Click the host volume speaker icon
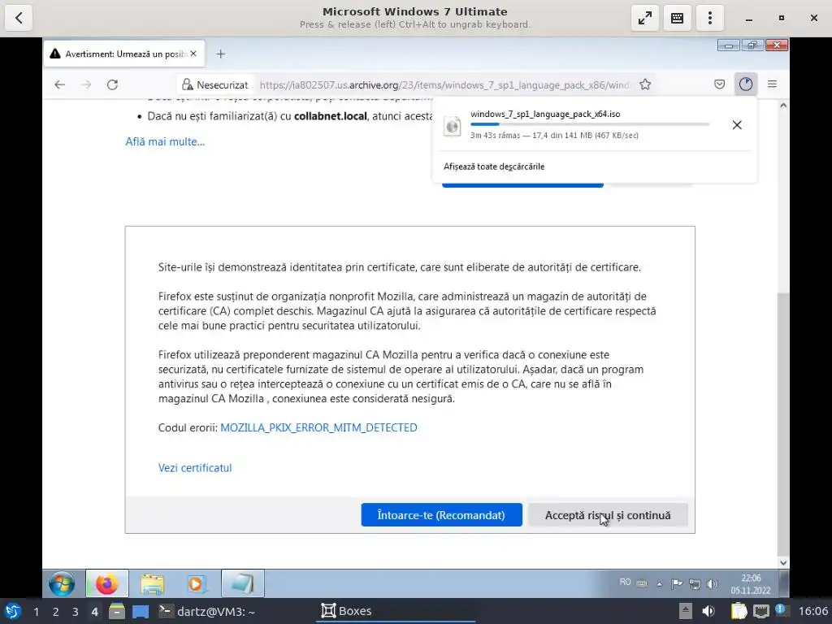832x624 pixels. point(708,611)
